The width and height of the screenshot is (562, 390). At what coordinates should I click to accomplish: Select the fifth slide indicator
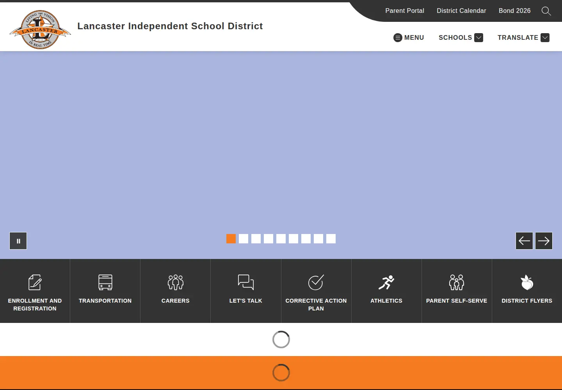tap(281, 239)
